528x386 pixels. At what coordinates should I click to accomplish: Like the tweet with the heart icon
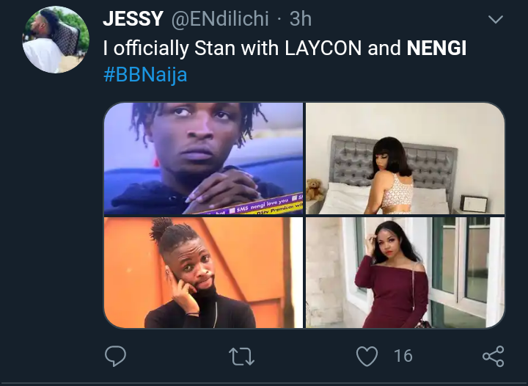tap(367, 356)
